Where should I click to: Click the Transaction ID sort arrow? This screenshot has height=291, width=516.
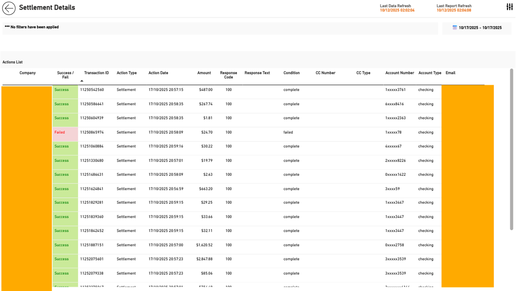(x=82, y=81)
